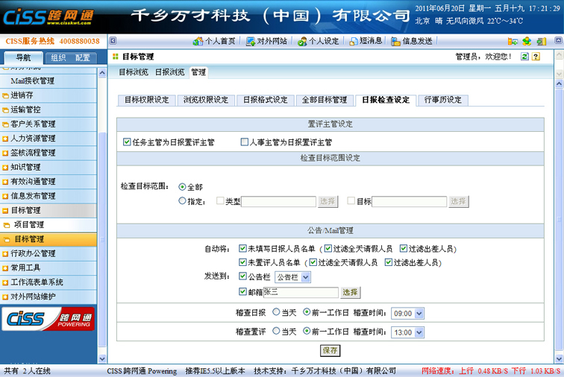Enable 人事主管为日报置评主管 checkbox

point(245,142)
